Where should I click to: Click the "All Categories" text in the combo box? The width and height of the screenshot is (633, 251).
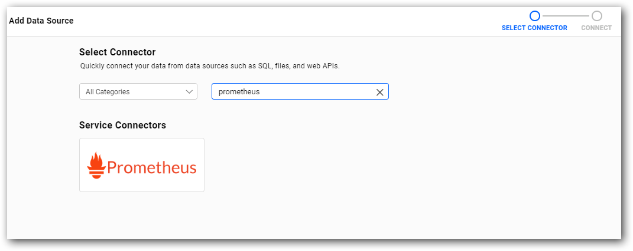[108, 92]
